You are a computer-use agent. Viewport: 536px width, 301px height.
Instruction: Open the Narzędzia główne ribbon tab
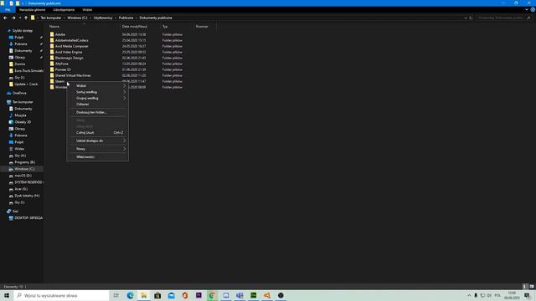pos(32,10)
